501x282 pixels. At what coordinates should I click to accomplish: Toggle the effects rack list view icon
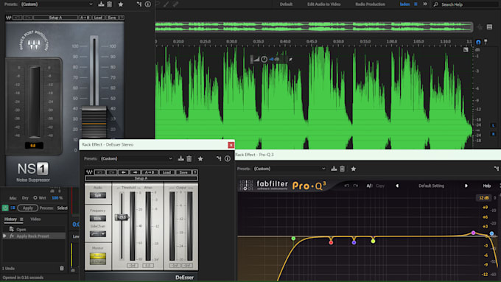13,208
